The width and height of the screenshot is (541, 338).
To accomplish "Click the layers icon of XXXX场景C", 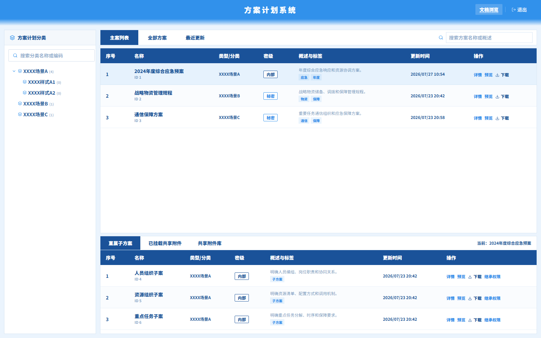I will point(20,114).
